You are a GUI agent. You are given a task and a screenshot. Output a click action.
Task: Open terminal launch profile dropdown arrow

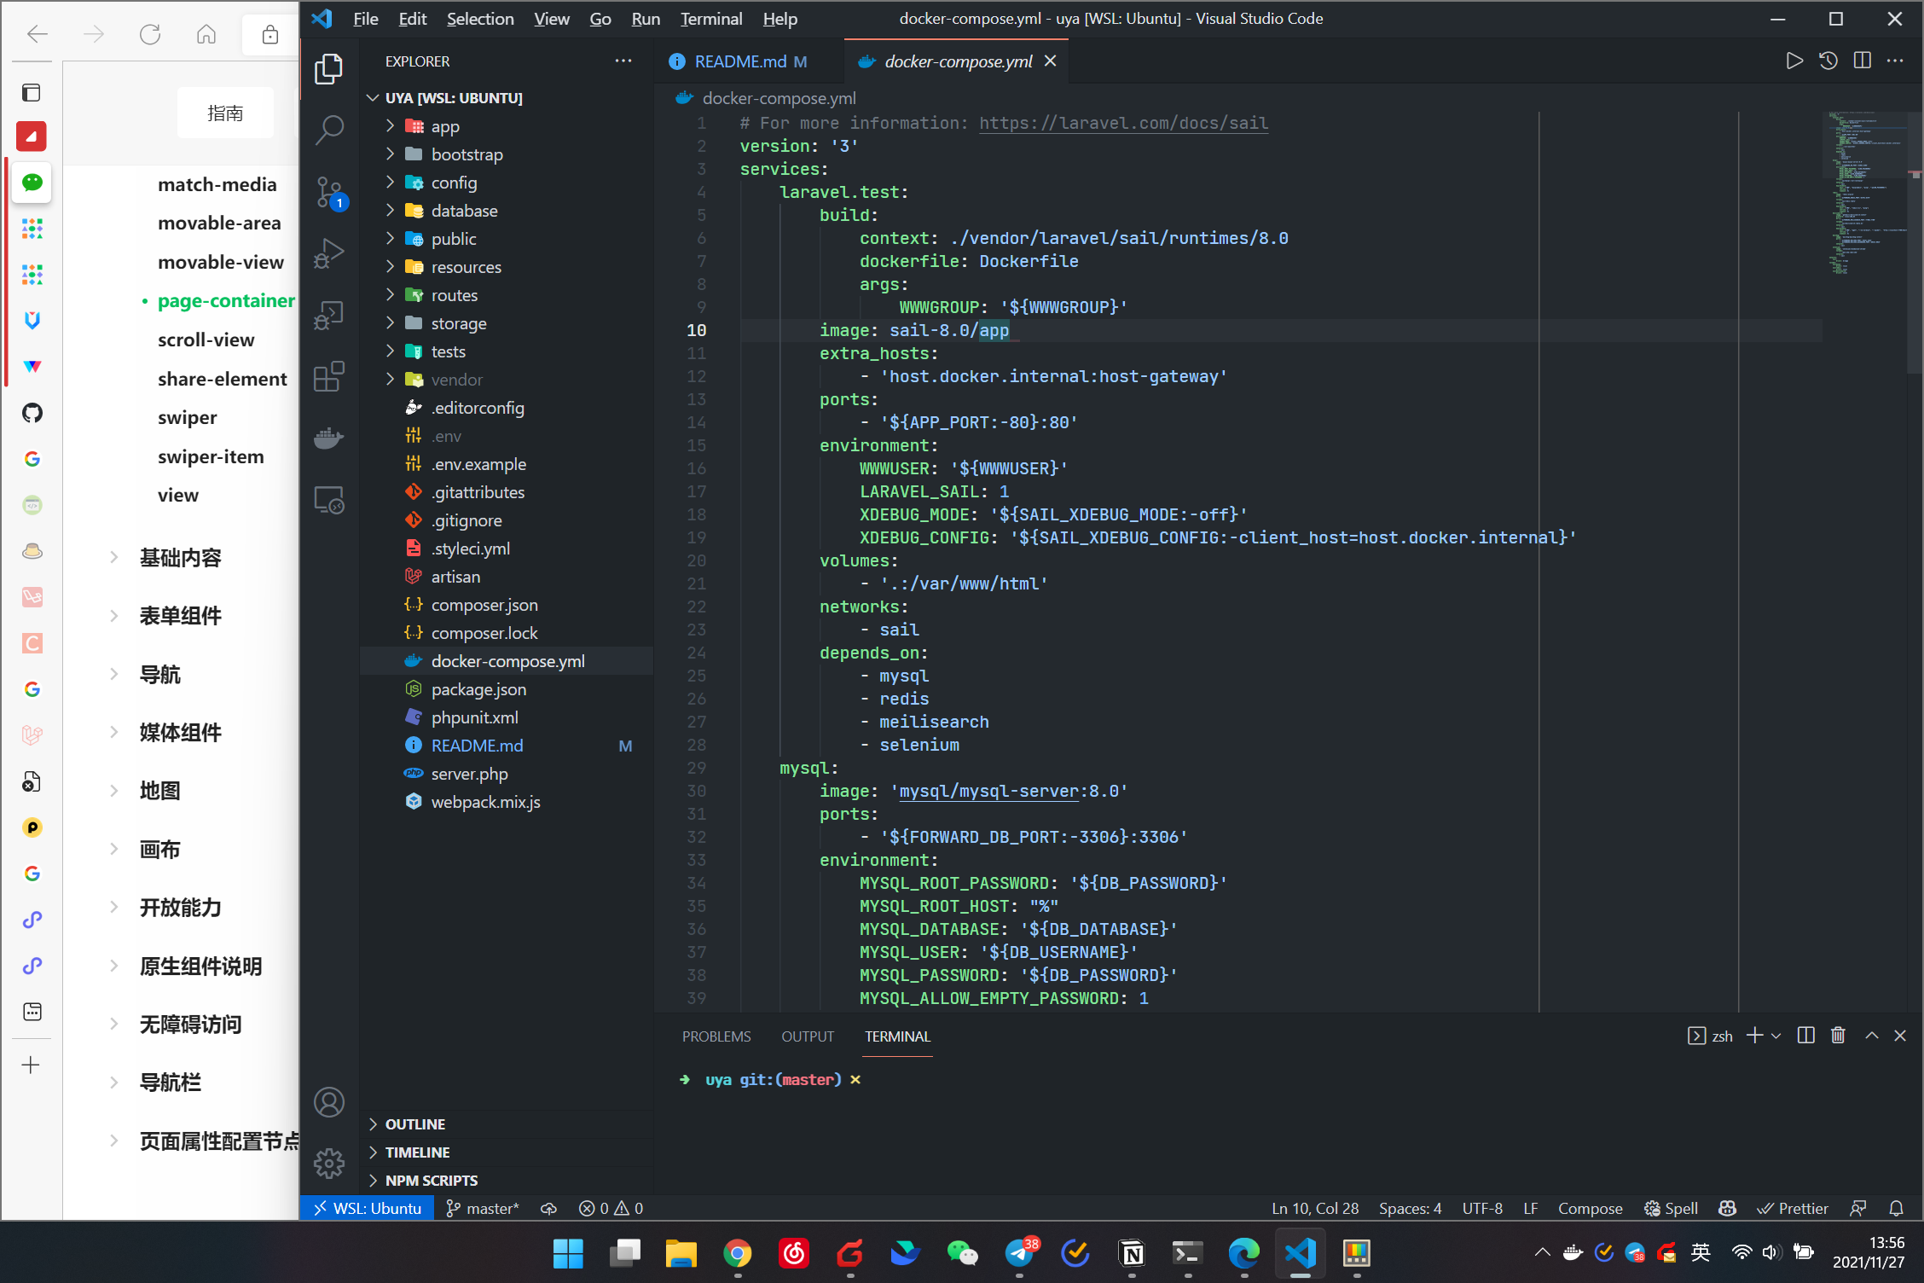1776,1036
